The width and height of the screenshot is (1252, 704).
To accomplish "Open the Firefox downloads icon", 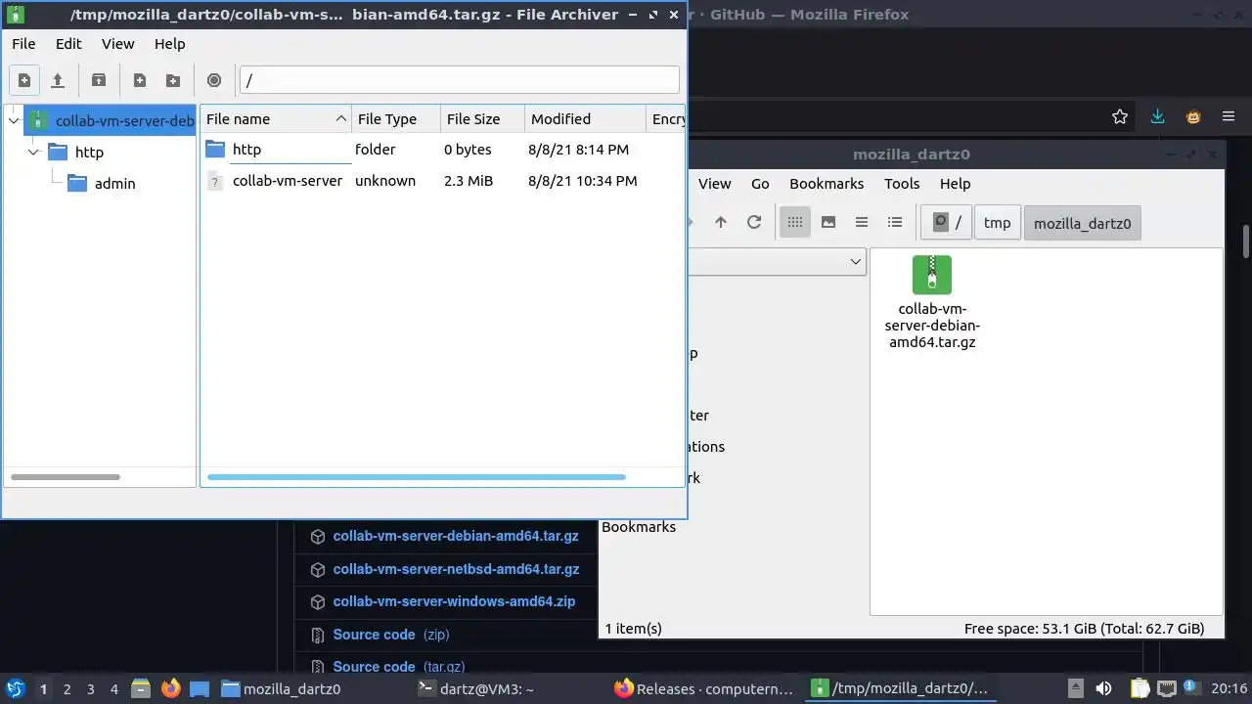I will pos(1158,117).
